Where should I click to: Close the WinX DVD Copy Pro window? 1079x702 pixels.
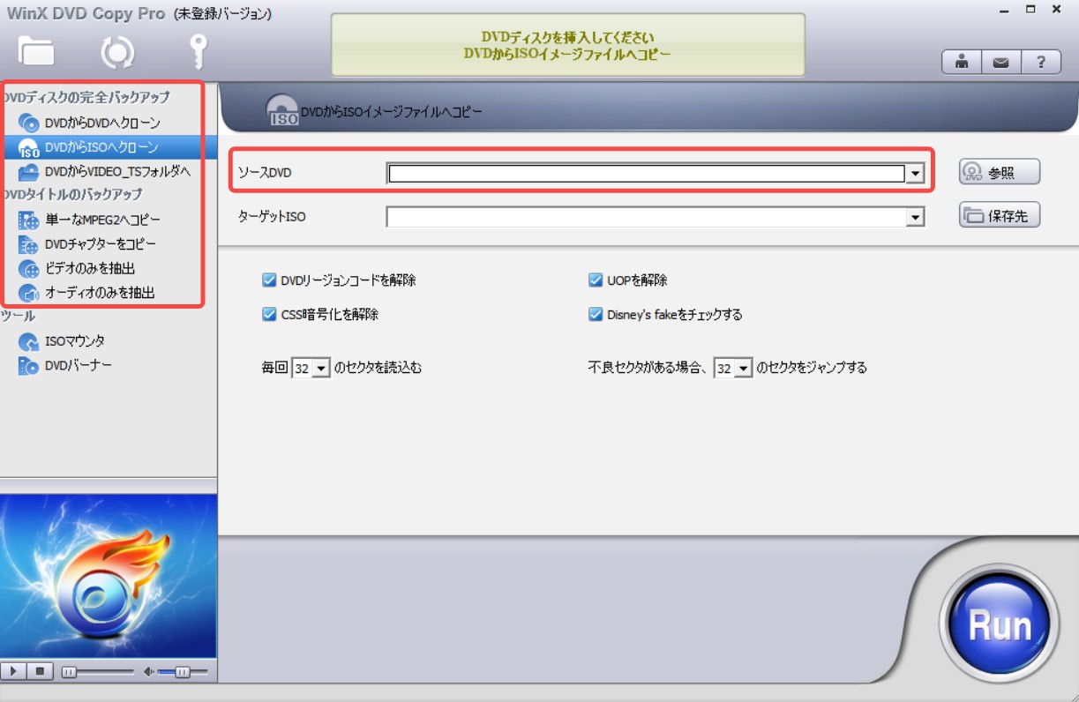coord(1056,11)
